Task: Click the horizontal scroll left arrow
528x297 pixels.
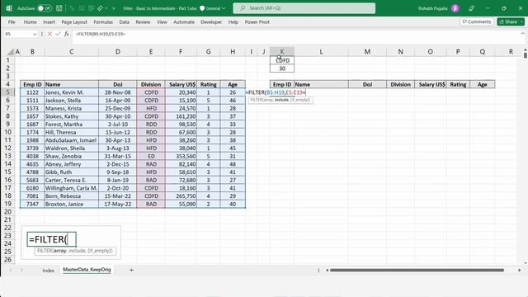Action: point(327,270)
